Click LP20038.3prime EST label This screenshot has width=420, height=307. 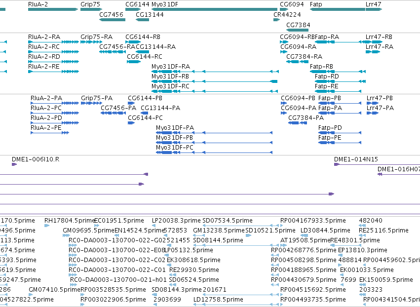(176, 221)
